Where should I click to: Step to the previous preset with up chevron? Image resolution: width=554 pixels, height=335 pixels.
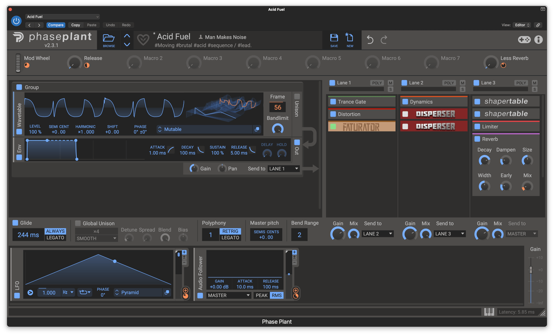(x=127, y=36)
